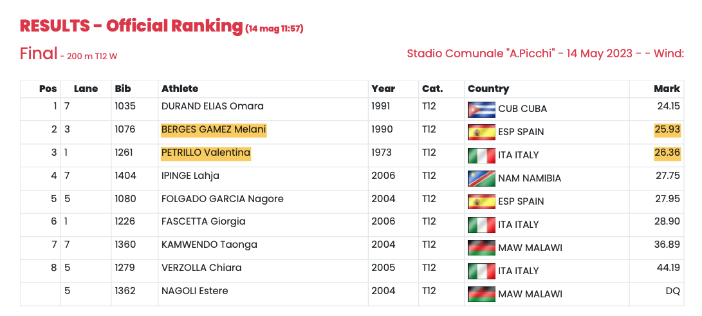The image size is (702, 316).
Task: Click the Country column header
Action: (488, 89)
